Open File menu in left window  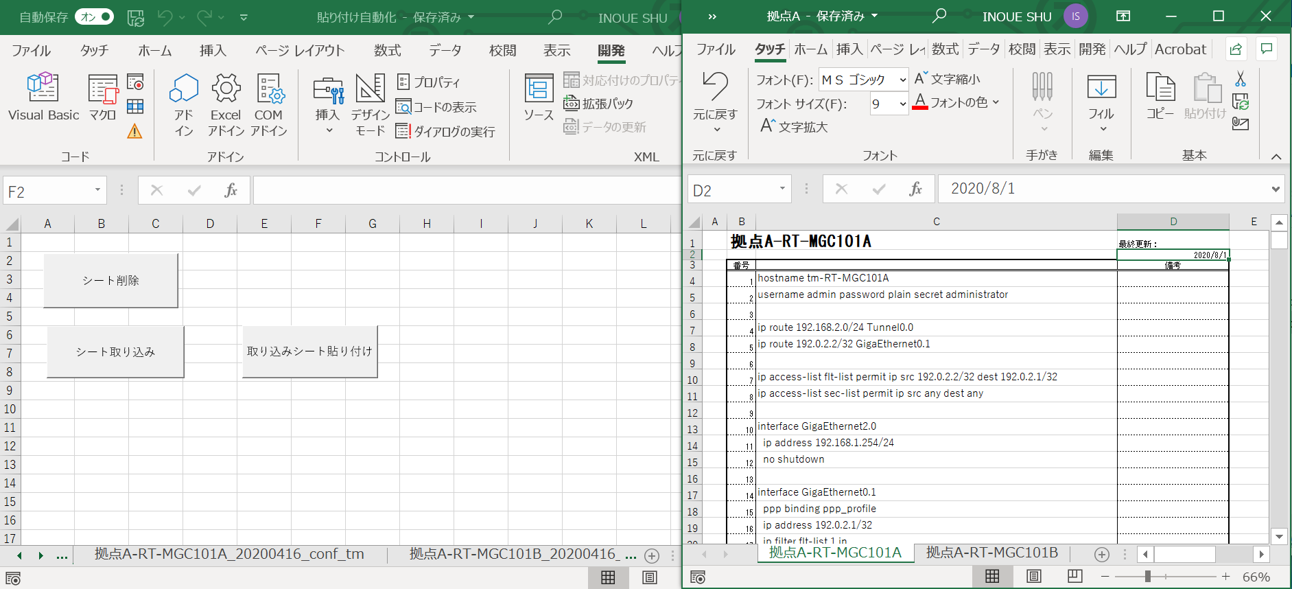(31, 50)
